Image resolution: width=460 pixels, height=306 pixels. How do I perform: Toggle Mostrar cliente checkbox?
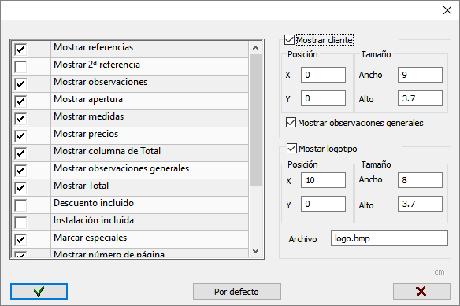[290, 40]
